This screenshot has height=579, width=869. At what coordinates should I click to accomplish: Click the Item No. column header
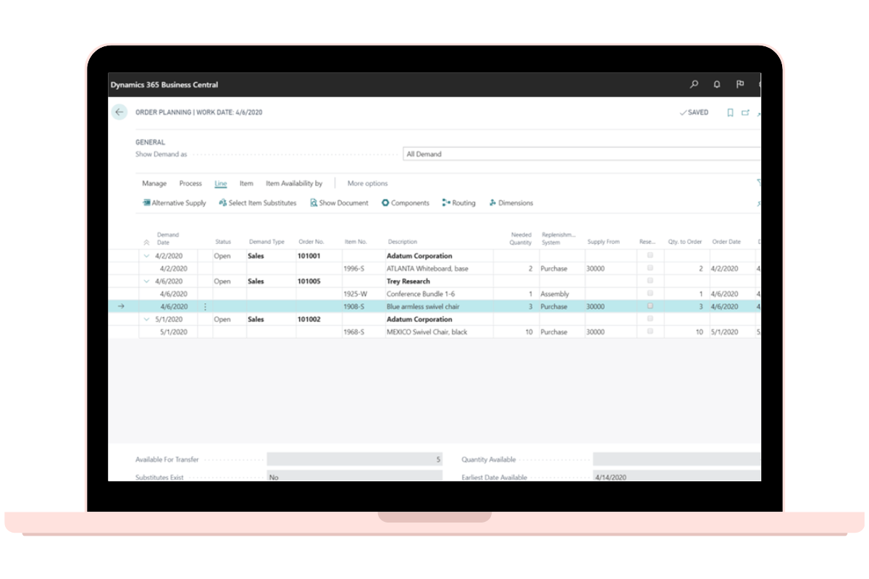coord(356,242)
